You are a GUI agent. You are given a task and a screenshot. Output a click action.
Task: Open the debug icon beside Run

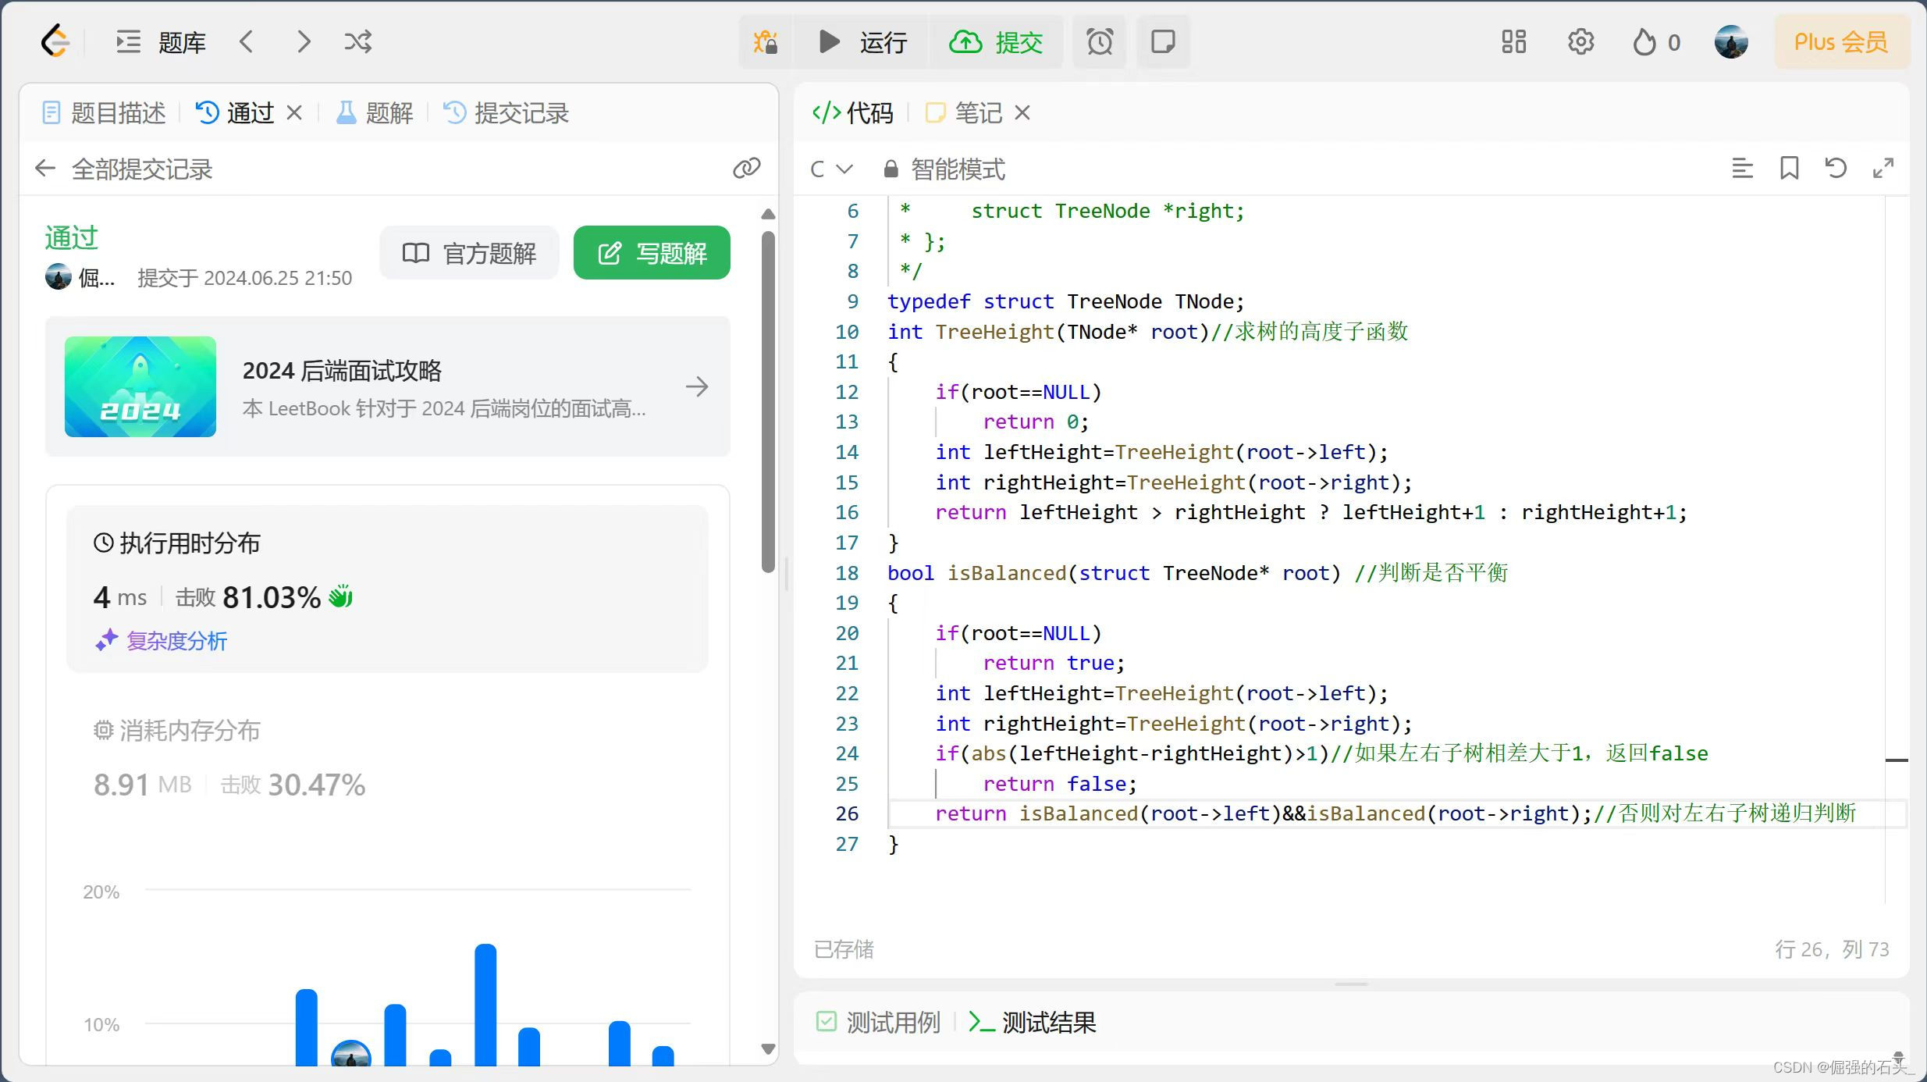(x=765, y=41)
